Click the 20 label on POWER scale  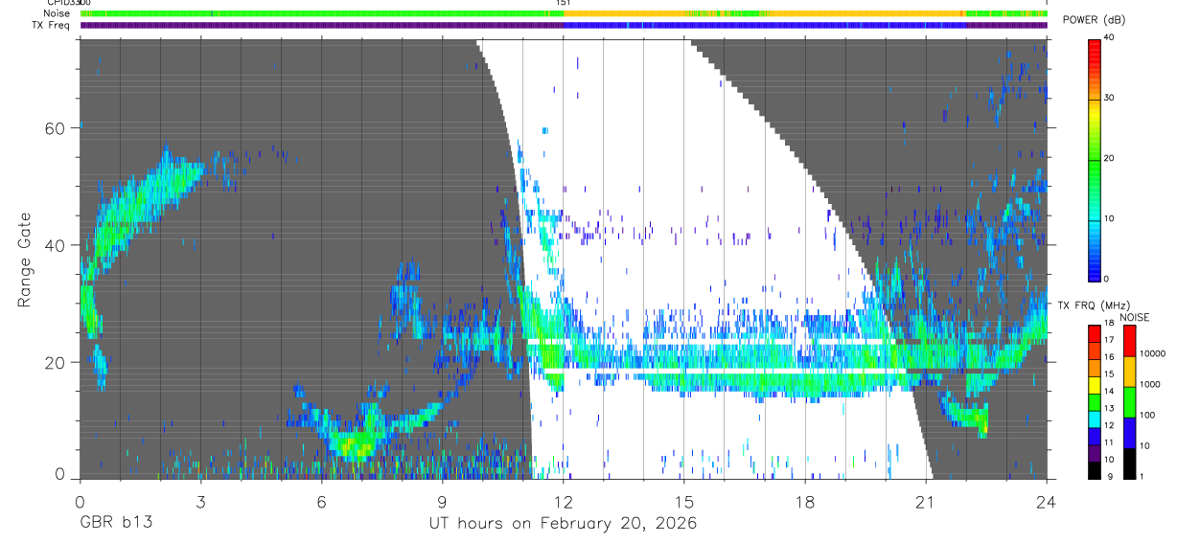click(x=1109, y=158)
